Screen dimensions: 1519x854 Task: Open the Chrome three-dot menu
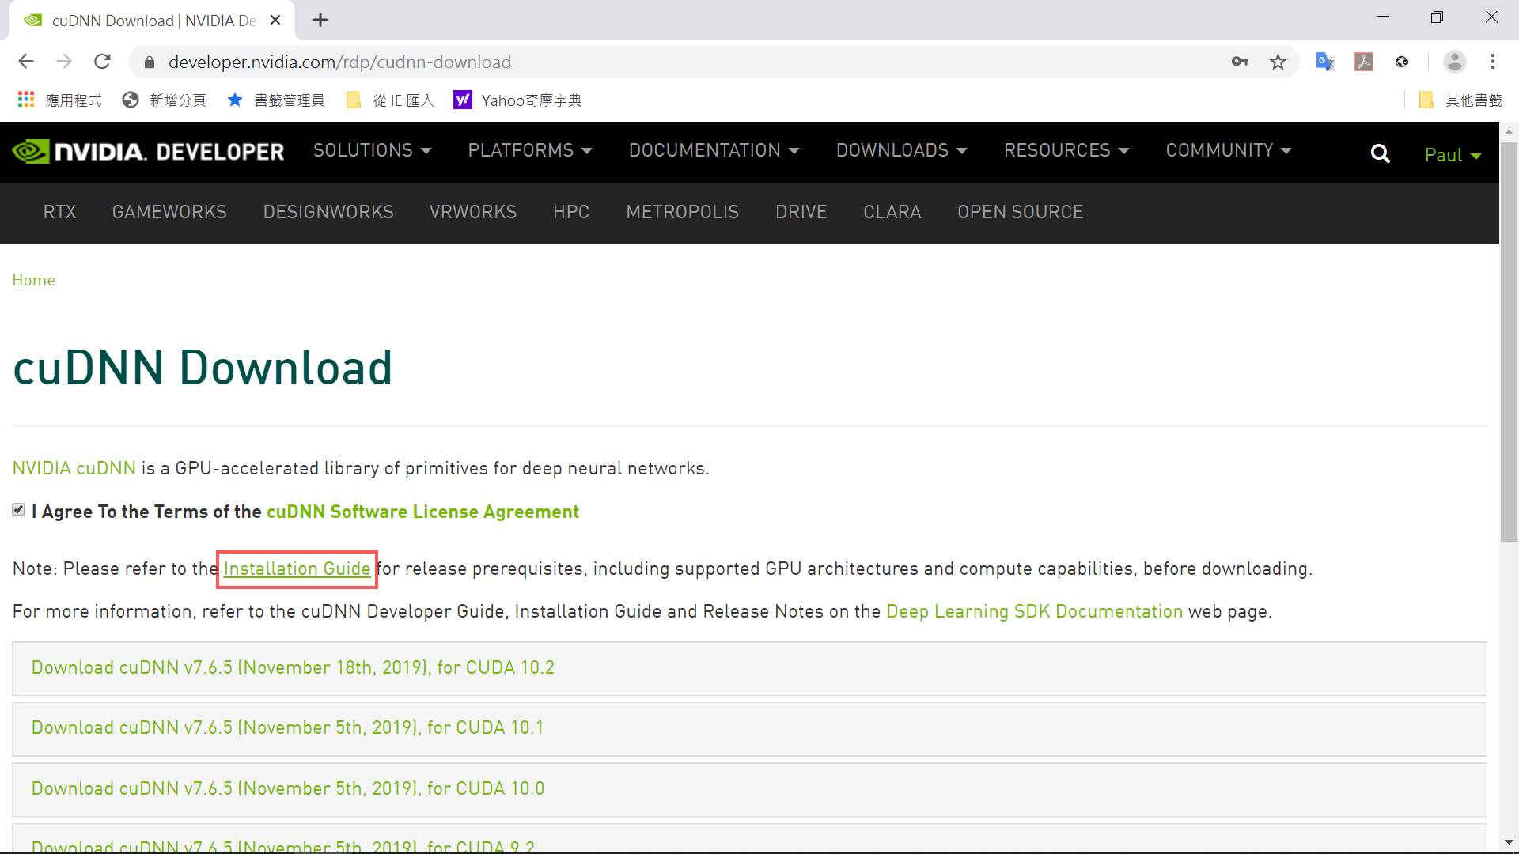(1493, 62)
